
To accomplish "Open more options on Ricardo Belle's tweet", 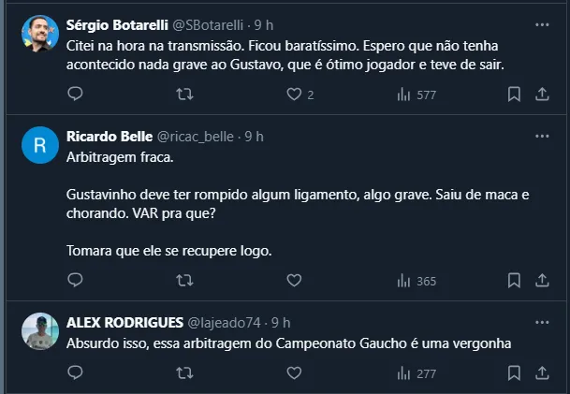I will click(542, 136).
